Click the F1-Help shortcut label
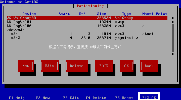181x100 pixels. [17, 98]
